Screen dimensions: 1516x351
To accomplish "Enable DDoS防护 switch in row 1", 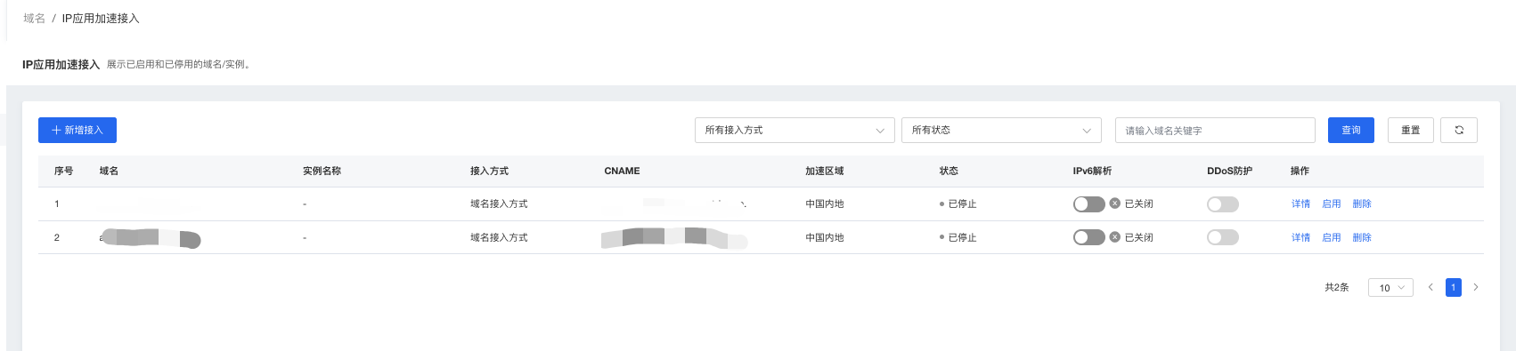I will pos(1223,203).
